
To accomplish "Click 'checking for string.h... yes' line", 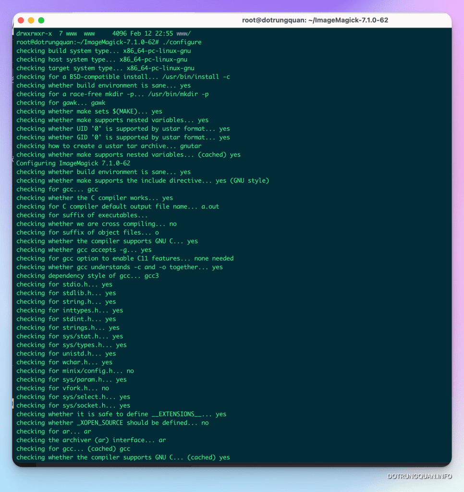I will click(x=66, y=302).
